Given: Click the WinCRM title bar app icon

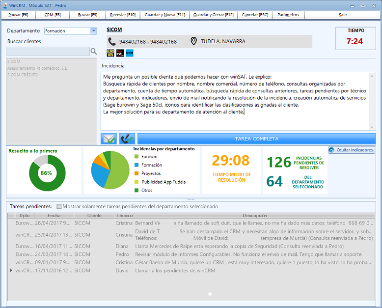Looking at the screenshot, I should click(x=5, y=5).
